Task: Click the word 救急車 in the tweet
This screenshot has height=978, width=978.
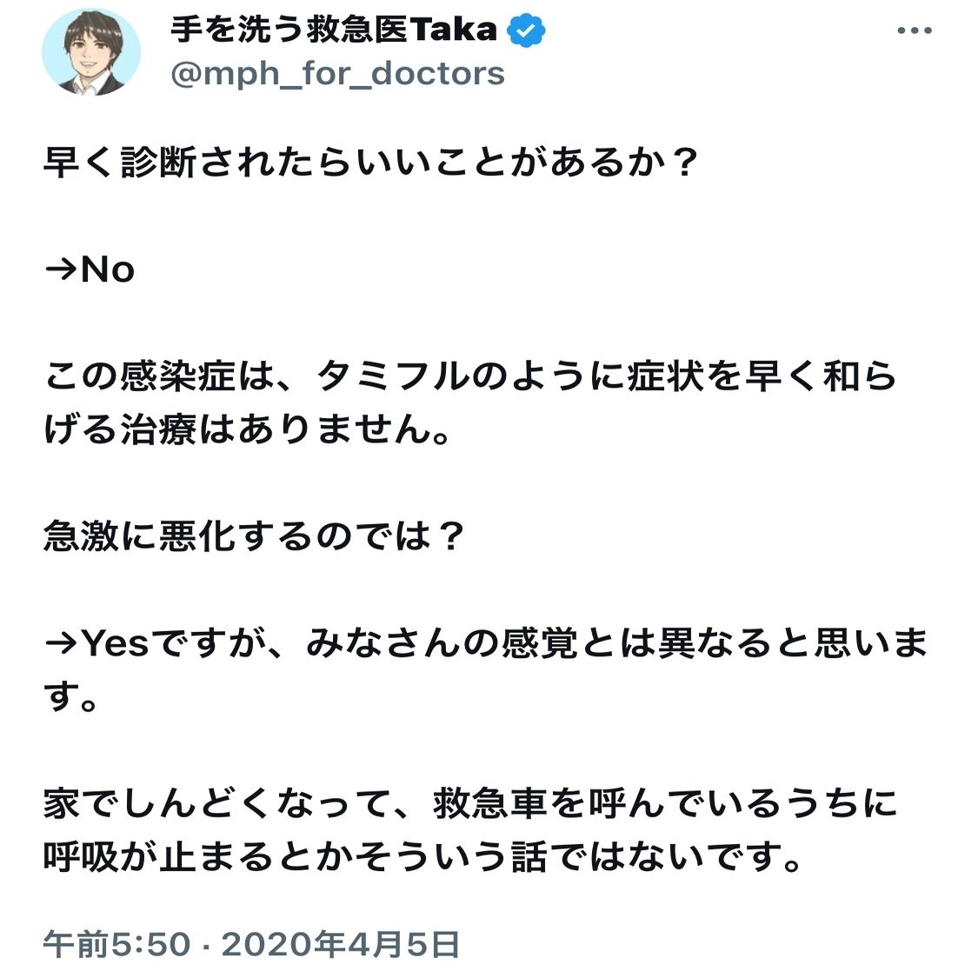Action: coord(490,803)
